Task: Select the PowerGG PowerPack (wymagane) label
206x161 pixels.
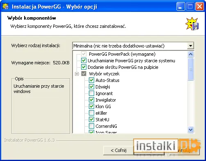Action: coord(122,54)
